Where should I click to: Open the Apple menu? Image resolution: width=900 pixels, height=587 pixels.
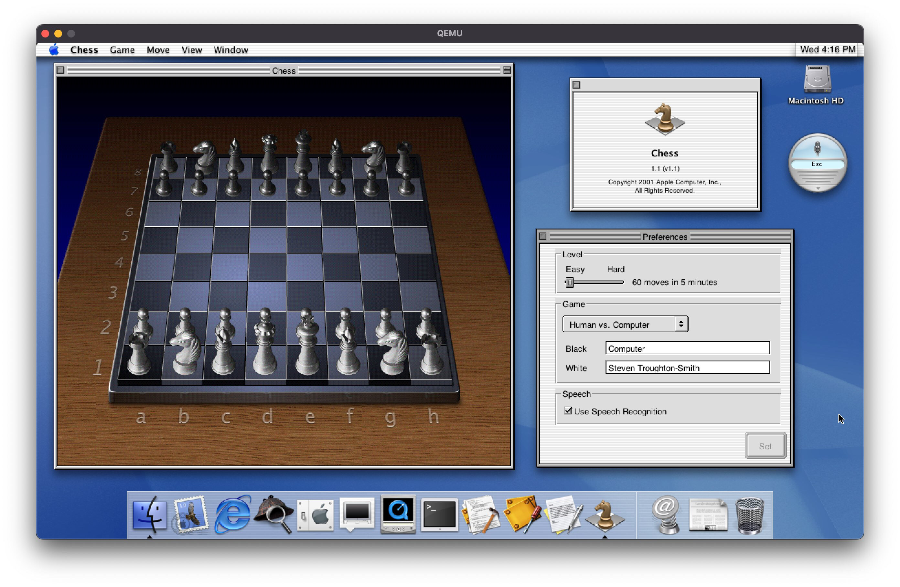(54, 49)
